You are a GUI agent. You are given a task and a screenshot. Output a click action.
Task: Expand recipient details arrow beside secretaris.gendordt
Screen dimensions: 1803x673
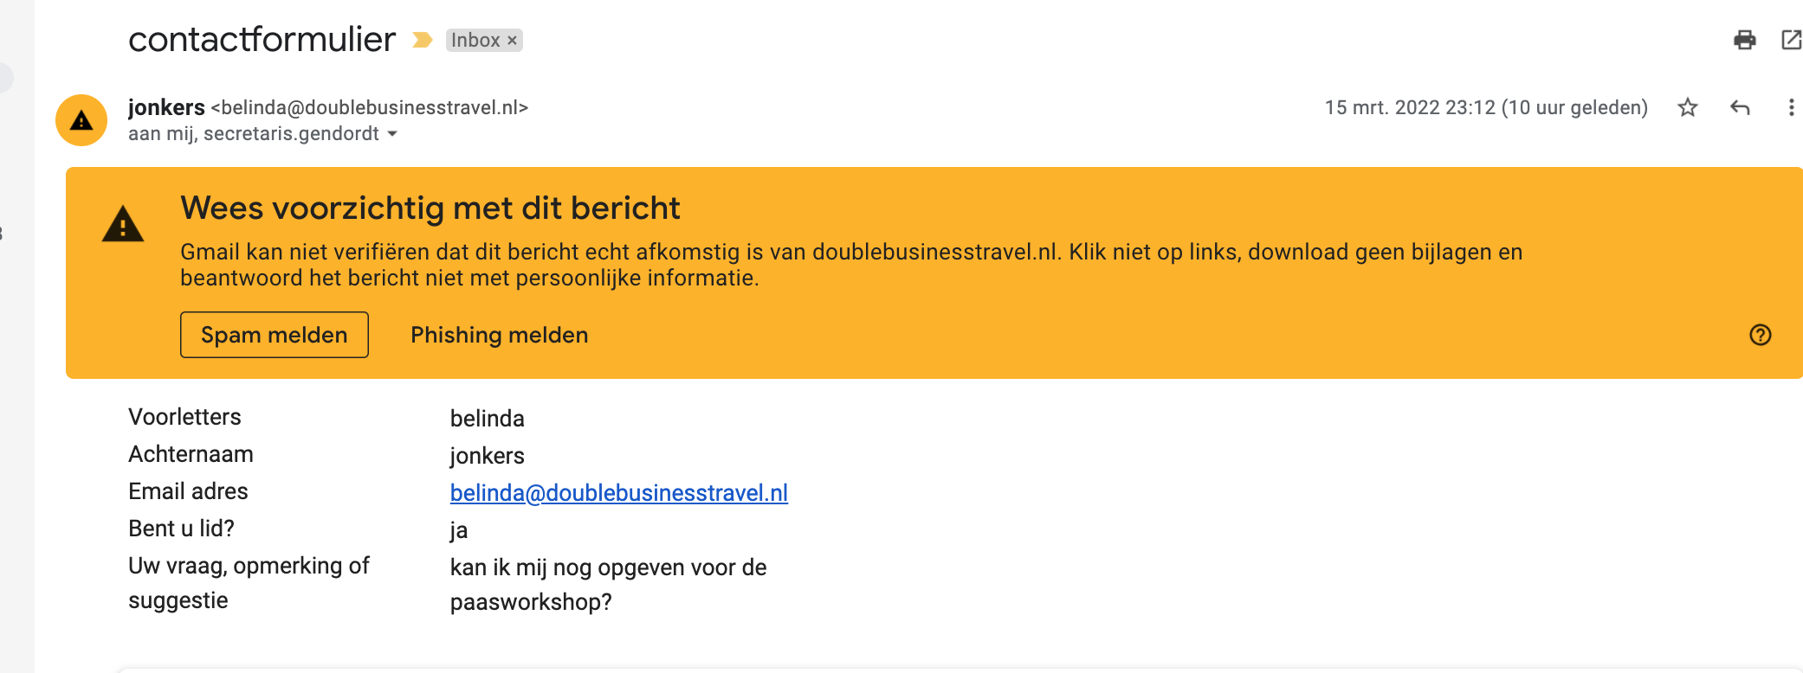pyautogui.click(x=392, y=134)
